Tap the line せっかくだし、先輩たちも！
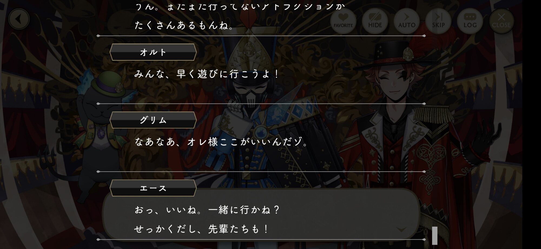Screen dimensions: 541x249 point(202,229)
